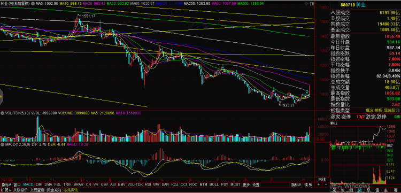Click the plus zoom-in button beside 模板

point(319,184)
